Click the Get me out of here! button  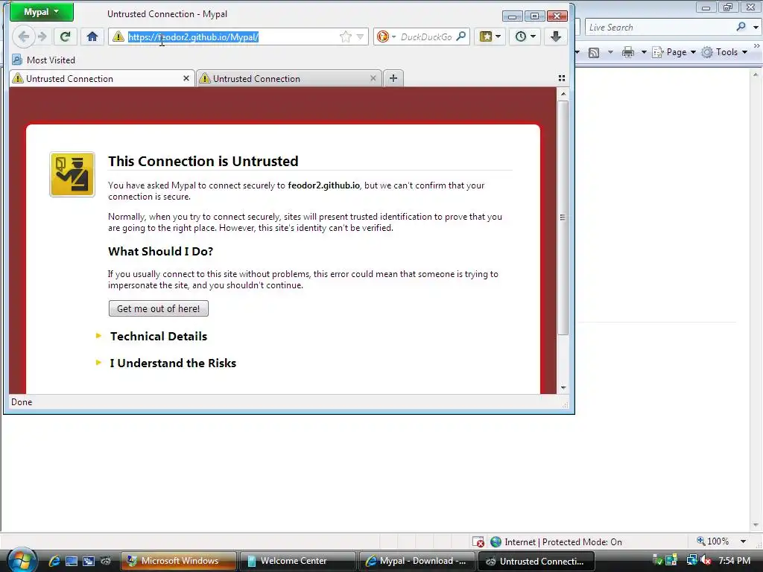tap(158, 308)
